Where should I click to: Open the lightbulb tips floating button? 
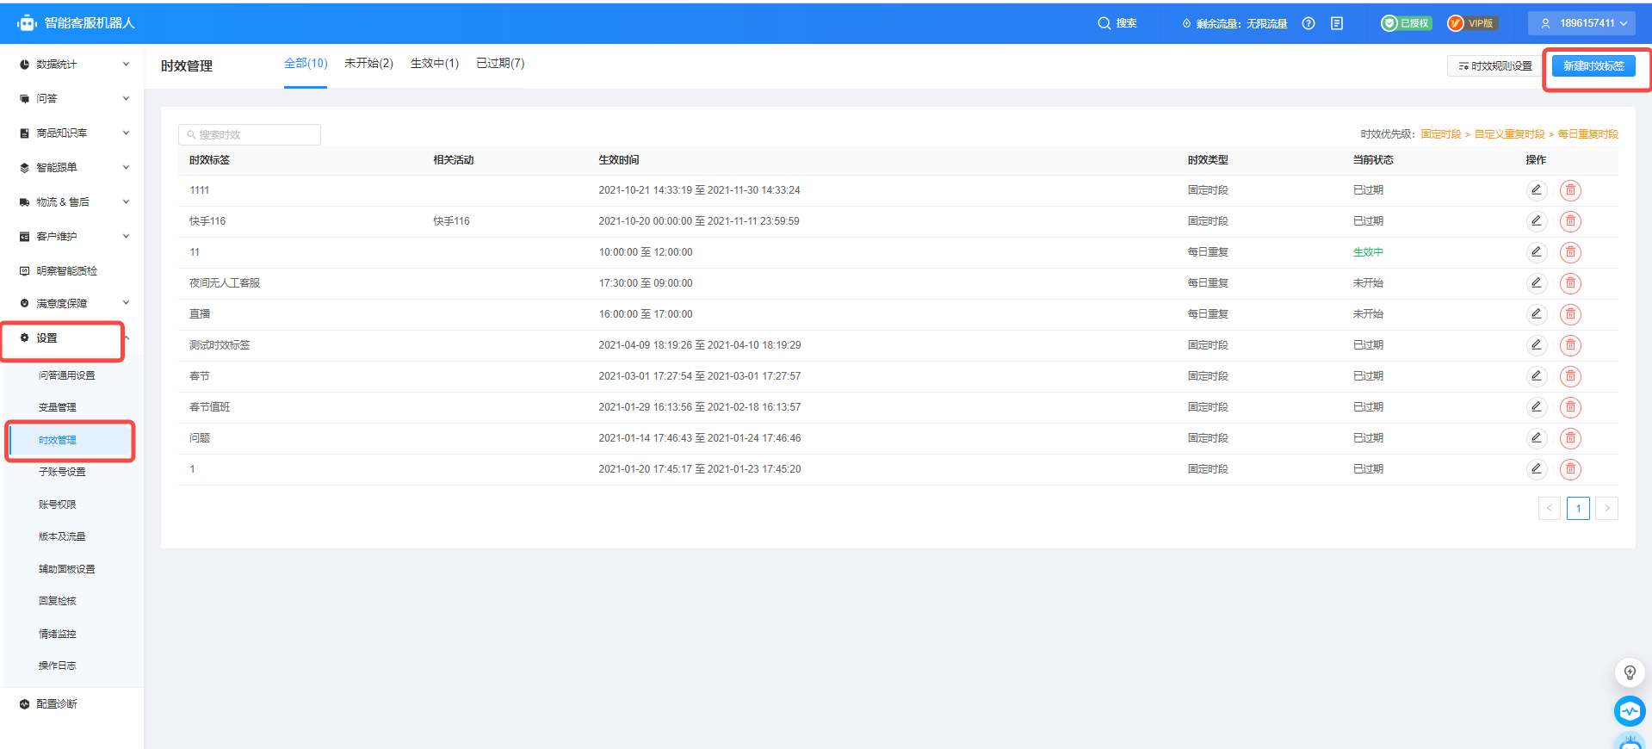pyautogui.click(x=1630, y=672)
